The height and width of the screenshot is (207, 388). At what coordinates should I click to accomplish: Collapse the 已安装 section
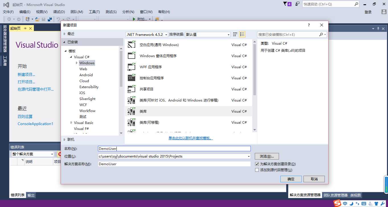tap(65, 42)
